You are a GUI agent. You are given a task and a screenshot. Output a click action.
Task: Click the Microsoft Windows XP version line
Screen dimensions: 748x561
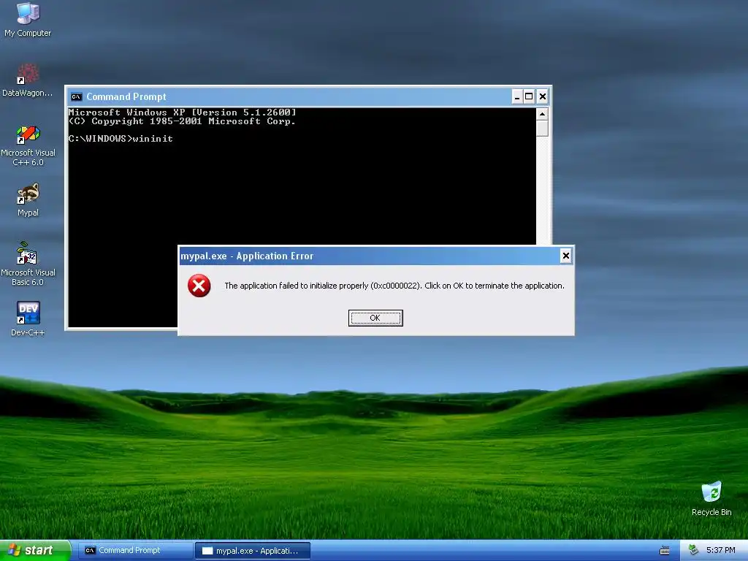182,112
